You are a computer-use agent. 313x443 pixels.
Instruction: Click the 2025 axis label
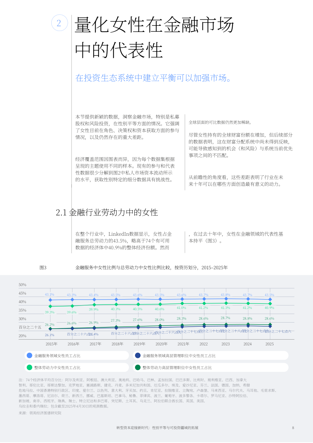(x=269, y=344)
